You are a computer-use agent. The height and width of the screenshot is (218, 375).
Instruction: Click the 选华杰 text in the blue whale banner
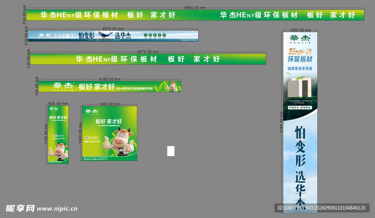[123, 35]
